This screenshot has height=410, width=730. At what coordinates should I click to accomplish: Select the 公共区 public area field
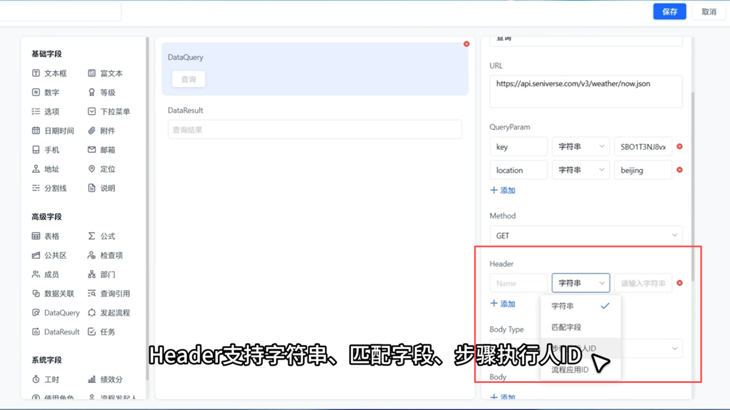(x=49, y=255)
